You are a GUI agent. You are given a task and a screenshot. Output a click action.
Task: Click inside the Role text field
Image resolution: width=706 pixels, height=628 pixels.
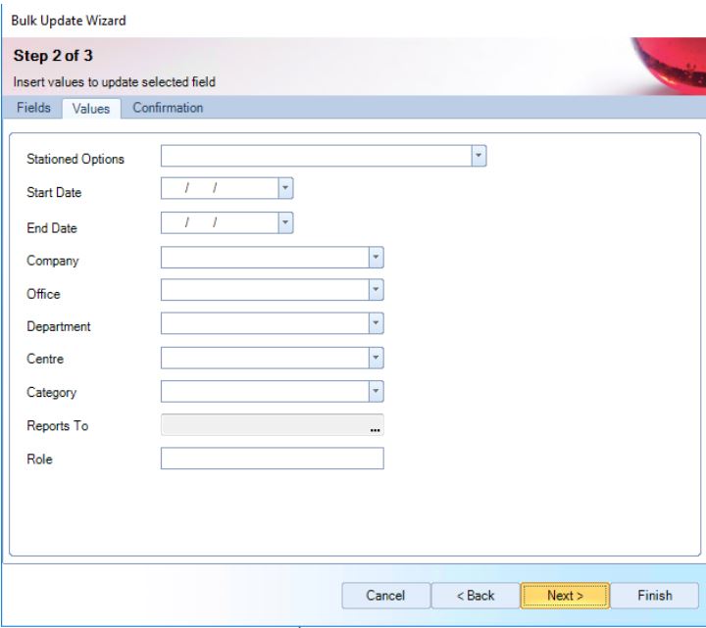pyautogui.click(x=273, y=459)
